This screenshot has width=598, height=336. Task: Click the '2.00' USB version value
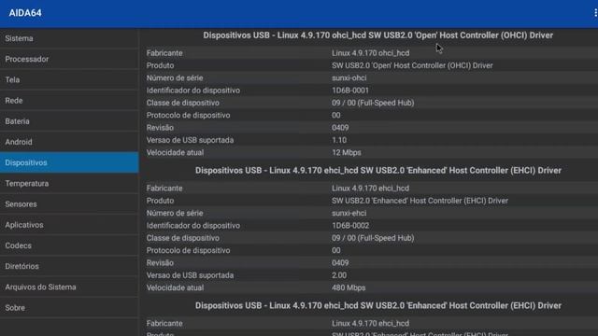(x=339, y=275)
